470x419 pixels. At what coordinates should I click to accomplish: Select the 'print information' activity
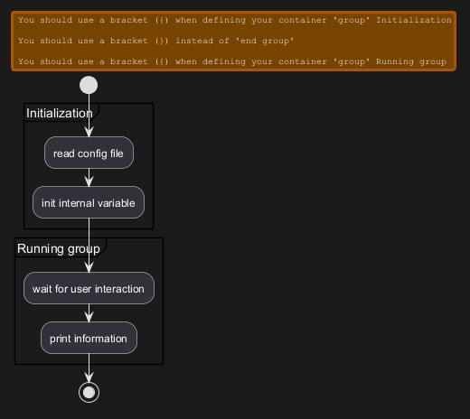click(x=89, y=338)
